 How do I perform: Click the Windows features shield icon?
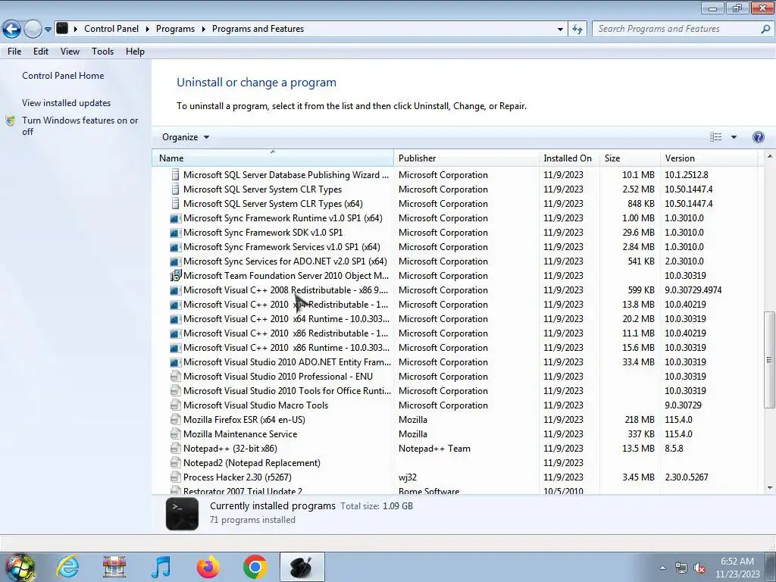coord(11,120)
